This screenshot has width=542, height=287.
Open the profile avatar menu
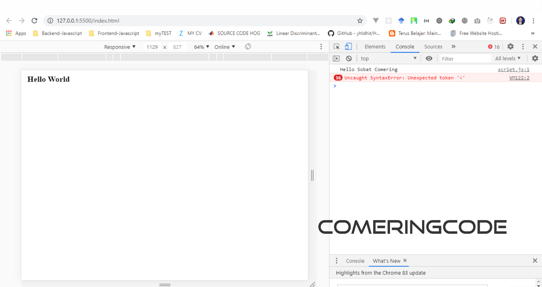tap(521, 21)
